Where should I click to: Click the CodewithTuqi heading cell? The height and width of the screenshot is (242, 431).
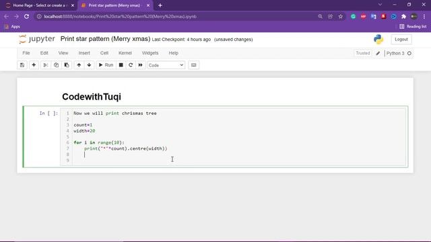coord(92,97)
